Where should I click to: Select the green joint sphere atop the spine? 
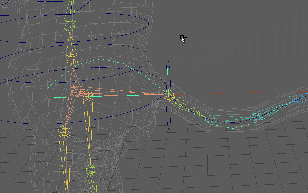point(69,26)
